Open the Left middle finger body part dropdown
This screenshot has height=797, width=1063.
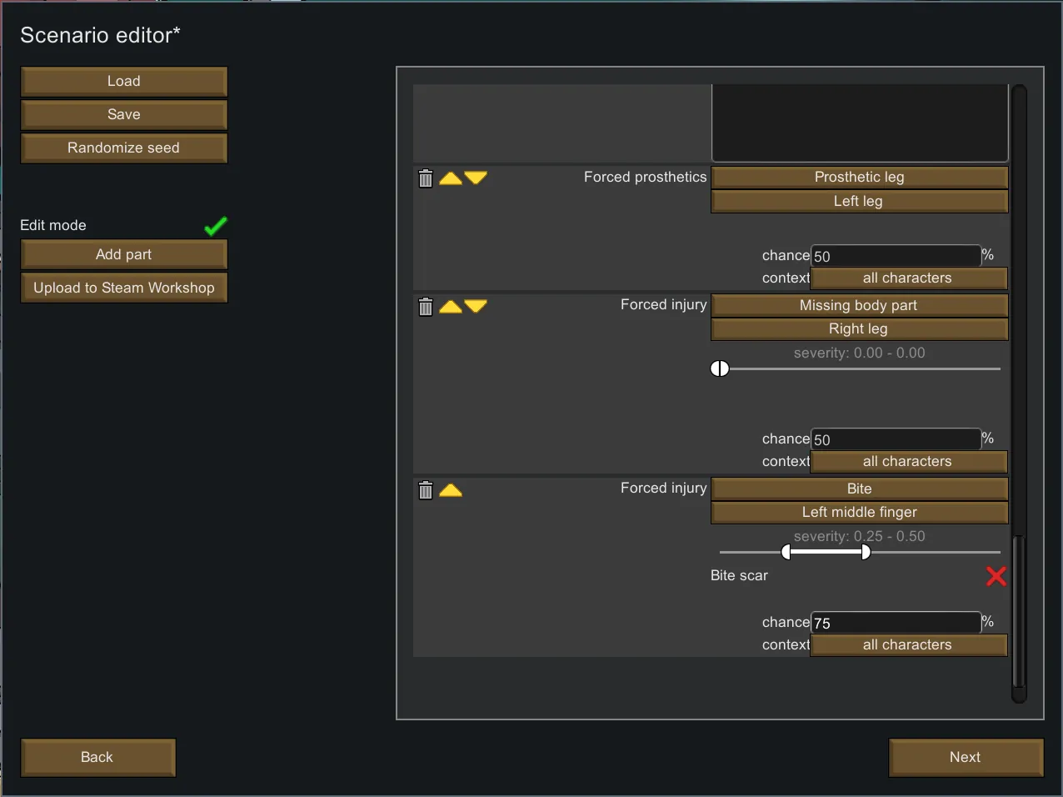(x=859, y=512)
